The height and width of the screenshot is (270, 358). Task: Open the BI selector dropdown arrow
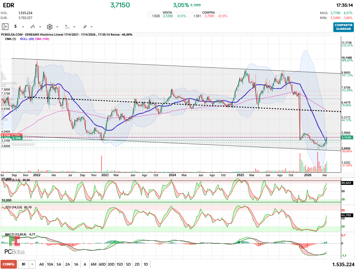pos(32,264)
